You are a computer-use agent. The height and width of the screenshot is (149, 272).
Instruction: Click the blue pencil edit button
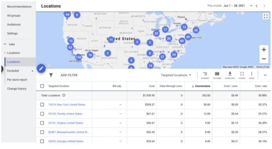(41, 68)
